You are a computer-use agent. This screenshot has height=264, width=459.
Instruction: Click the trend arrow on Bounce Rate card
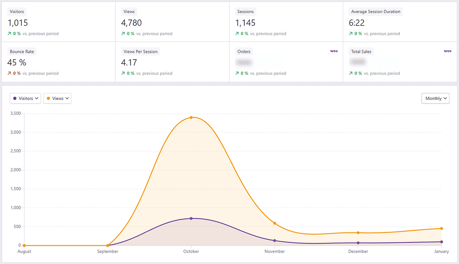click(x=9, y=73)
